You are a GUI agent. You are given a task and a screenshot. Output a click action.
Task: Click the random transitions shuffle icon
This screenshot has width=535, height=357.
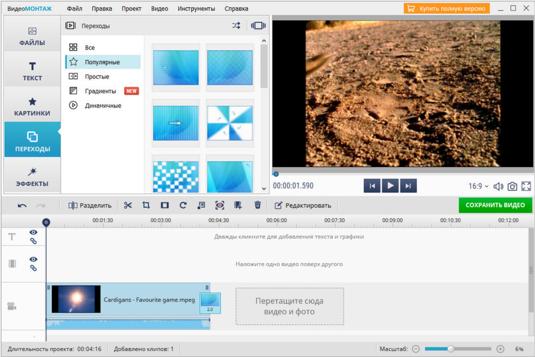point(236,26)
